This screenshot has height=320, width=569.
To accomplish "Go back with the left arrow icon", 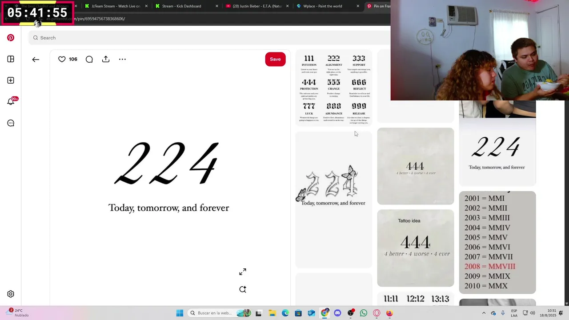I will (36, 59).
